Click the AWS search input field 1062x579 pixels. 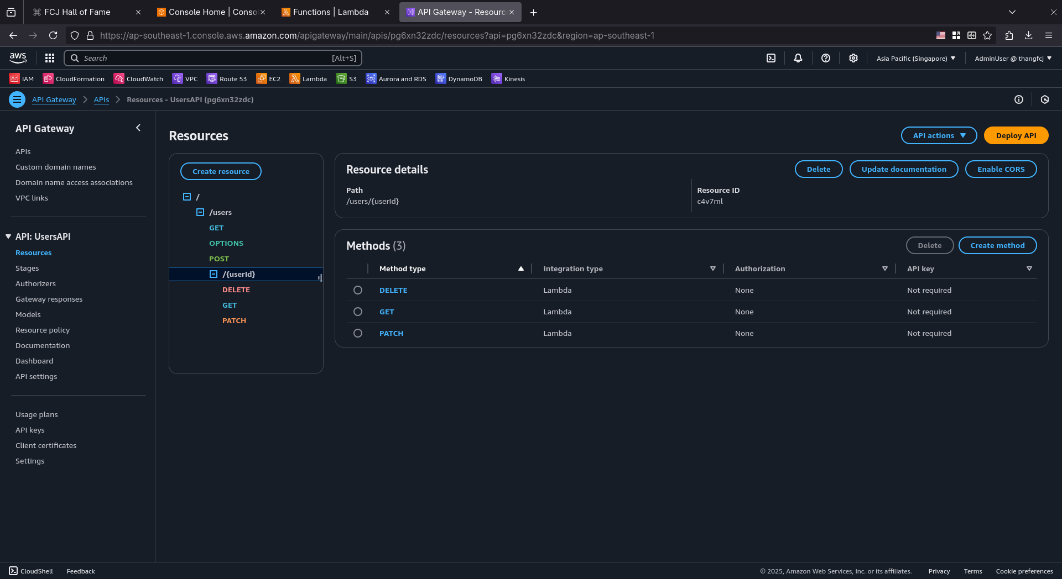pos(213,58)
